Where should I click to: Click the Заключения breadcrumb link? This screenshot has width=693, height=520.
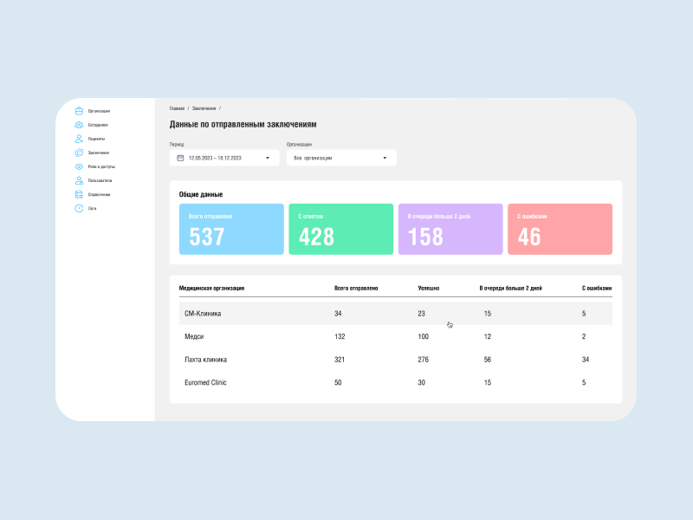[204, 108]
